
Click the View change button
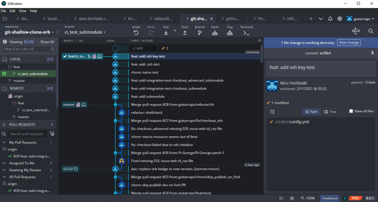[349, 42]
